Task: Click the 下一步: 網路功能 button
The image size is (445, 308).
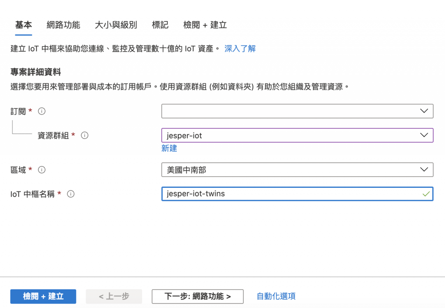Action: point(197,296)
